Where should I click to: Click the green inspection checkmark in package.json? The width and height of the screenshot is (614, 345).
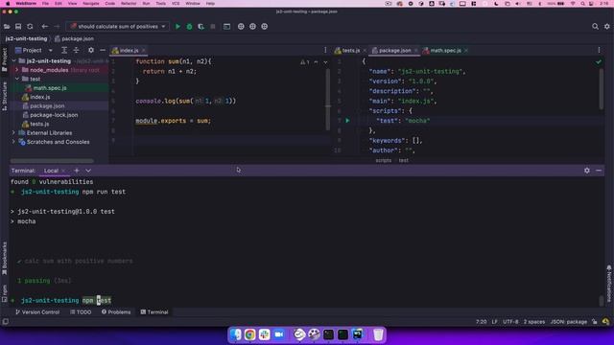tap(599, 61)
